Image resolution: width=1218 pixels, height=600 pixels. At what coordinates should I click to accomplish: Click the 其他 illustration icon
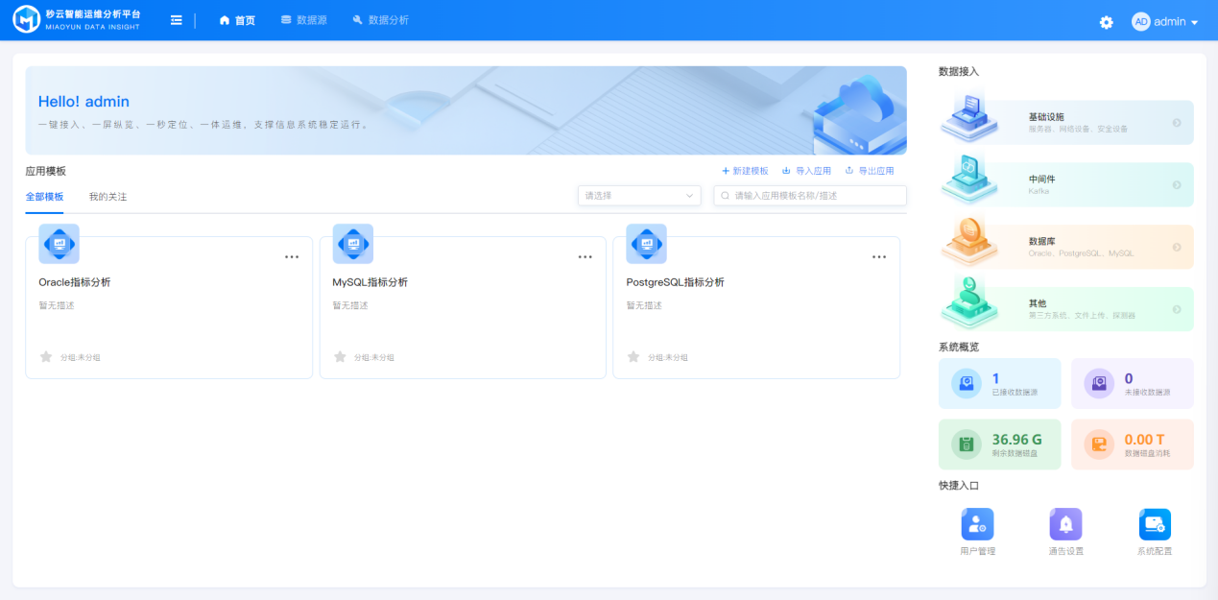[x=971, y=303]
